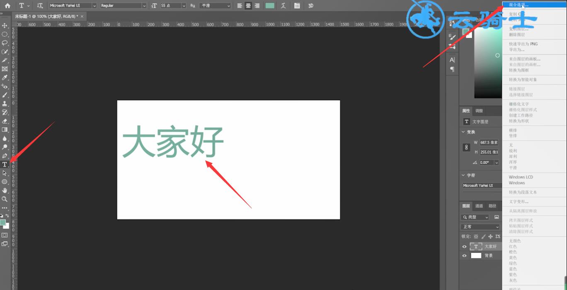The width and height of the screenshot is (567, 290).
Task: Select the Elliptical Marquee tool
Action: (x=5, y=34)
